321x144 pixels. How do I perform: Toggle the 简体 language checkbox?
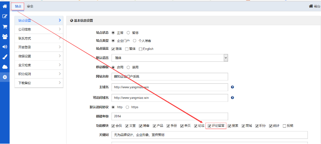[x=113, y=49]
